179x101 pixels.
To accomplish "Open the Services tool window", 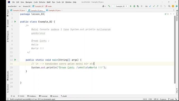I will [x=54, y=96].
